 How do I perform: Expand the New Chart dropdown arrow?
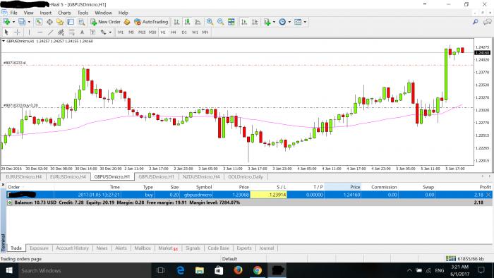pyautogui.click(x=13, y=22)
